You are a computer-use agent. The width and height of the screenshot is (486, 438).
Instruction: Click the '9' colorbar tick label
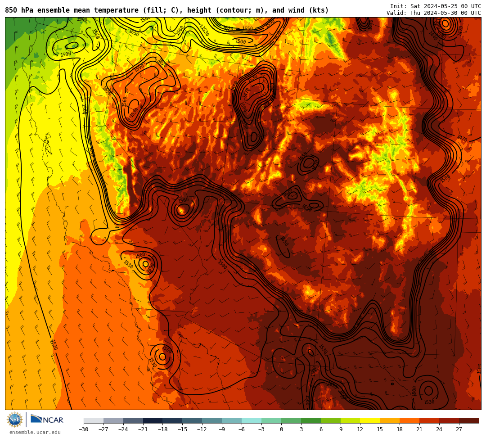pos(341,429)
